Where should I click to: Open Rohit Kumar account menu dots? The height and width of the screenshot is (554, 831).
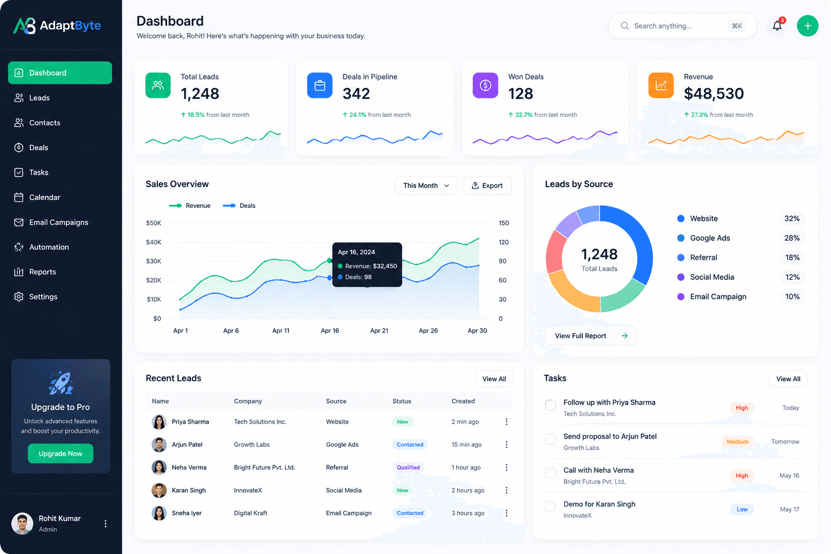coord(105,524)
